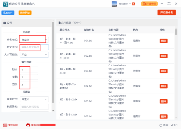Click the 设置 gear icon
181x129 pixels.
click(x=5, y=23)
